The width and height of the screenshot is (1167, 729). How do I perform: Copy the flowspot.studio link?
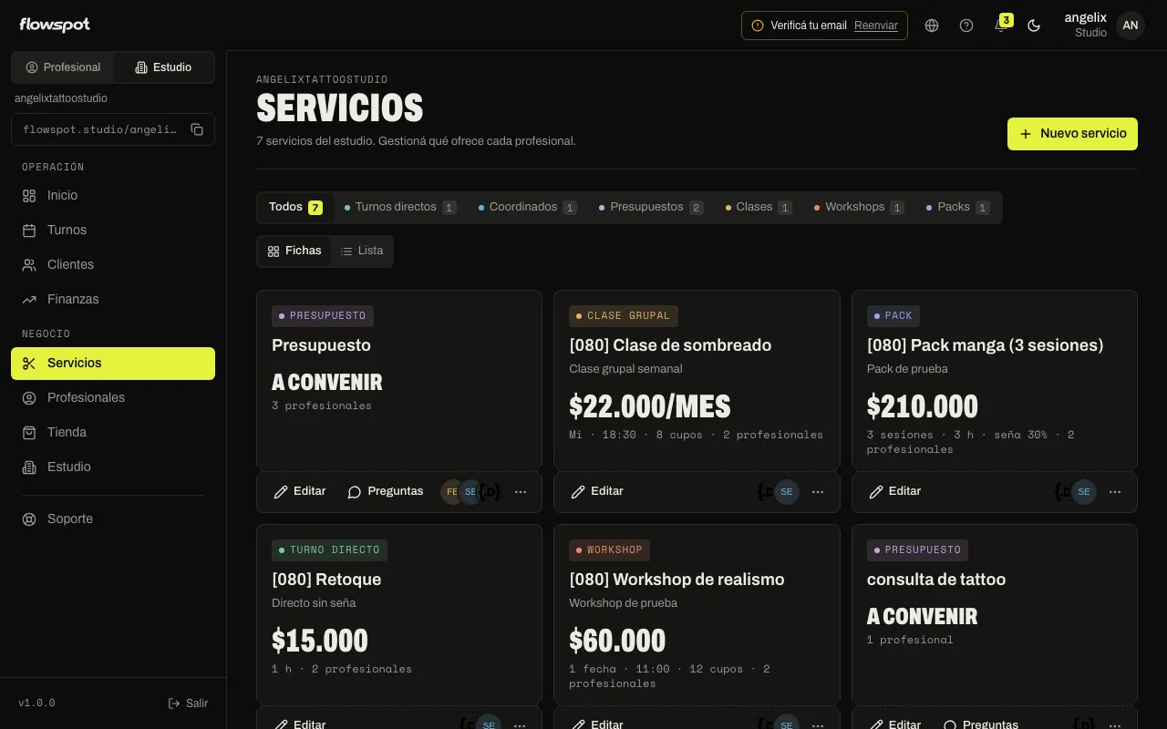(197, 129)
